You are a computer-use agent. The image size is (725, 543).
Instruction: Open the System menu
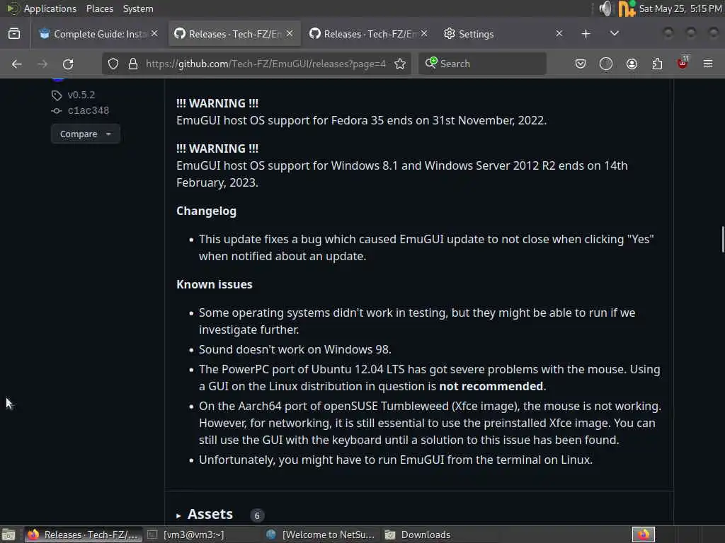[x=138, y=8]
